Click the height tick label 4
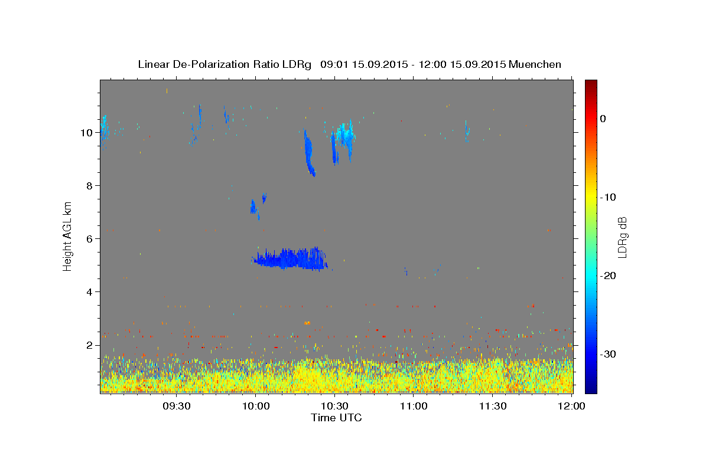Image resolution: width=709 pixels, height=472 pixels. [x=90, y=292]
